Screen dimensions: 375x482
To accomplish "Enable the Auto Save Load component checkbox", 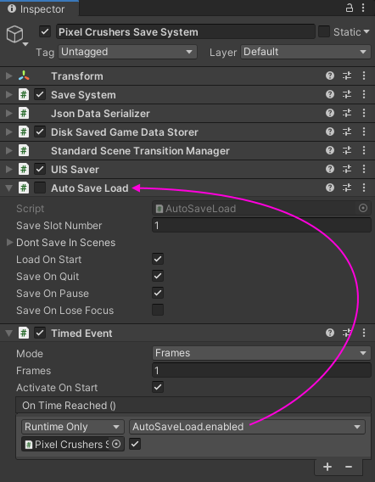I will pyautogui.click(x=40, y=188).
